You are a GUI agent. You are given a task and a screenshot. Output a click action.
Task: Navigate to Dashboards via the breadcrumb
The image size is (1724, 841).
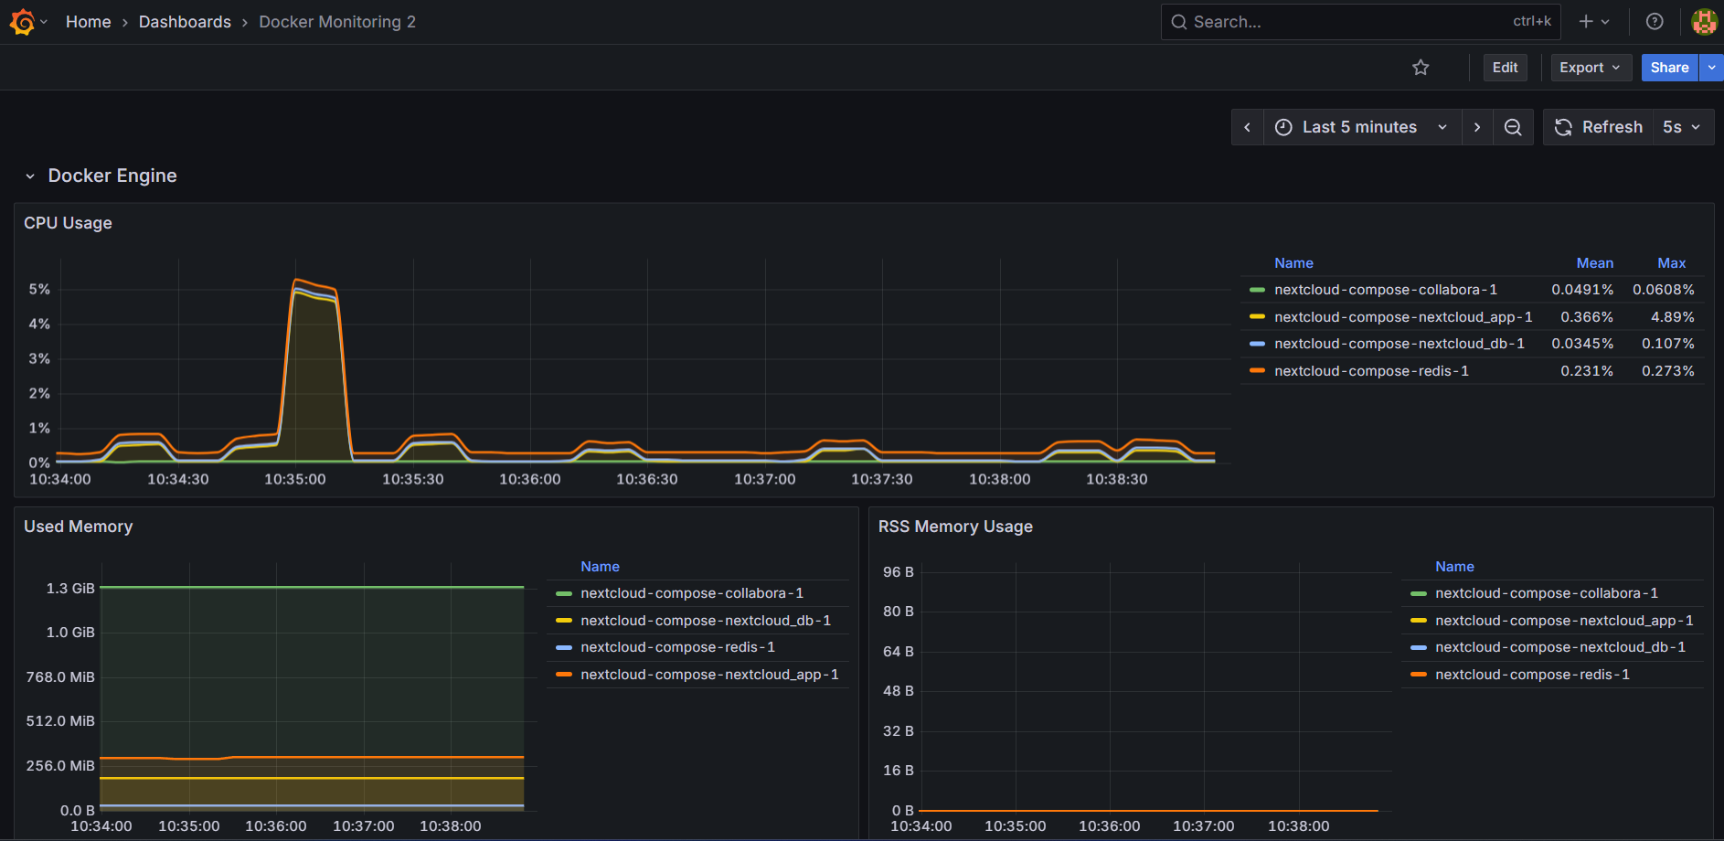[185, 21]
